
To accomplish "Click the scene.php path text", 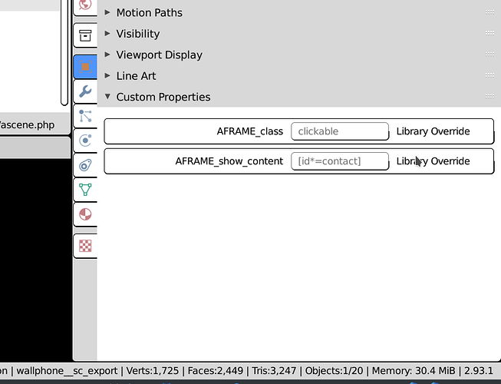I will click(27, 124).
